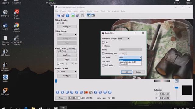The image size is (195, 109).
Task: Open the Video menu
Action: (82, 11)
